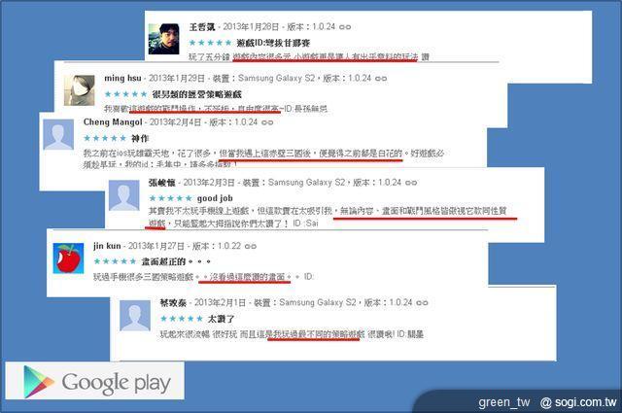This screenshot has width=622, height=413.
Task: Open reviewer name jin kun
Action: 107,246
